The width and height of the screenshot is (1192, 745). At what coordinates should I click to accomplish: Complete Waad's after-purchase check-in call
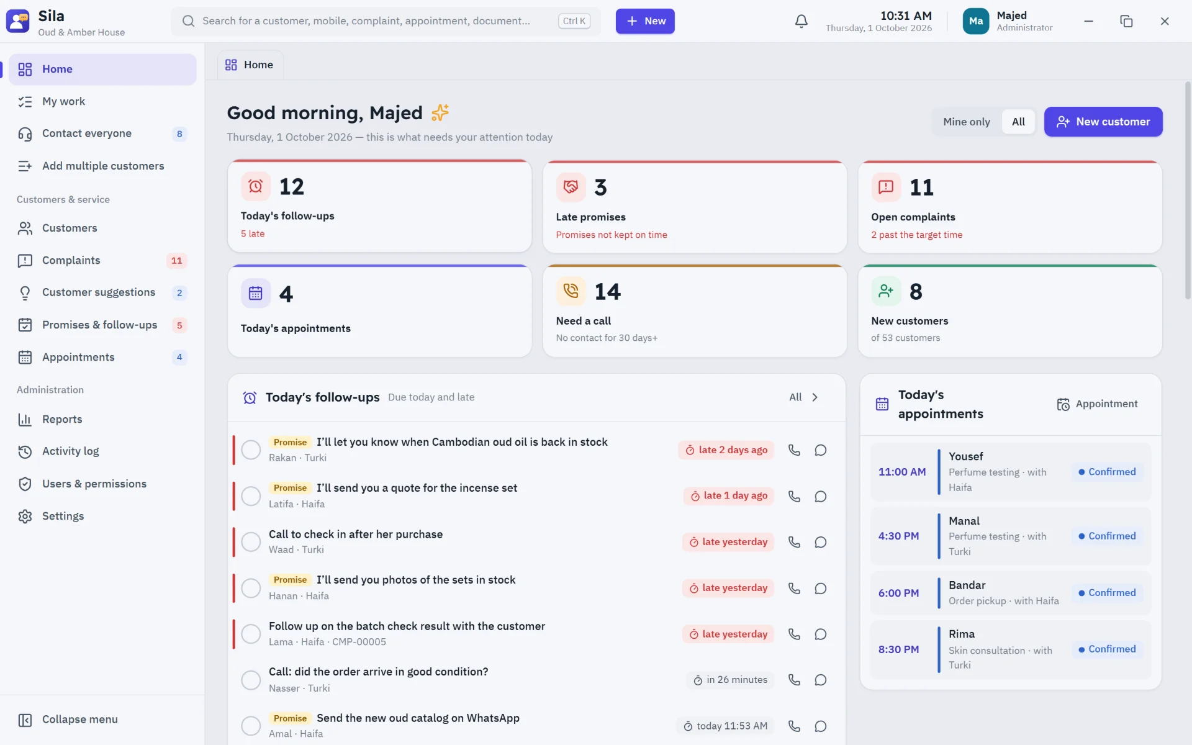(x=251, y=542)
